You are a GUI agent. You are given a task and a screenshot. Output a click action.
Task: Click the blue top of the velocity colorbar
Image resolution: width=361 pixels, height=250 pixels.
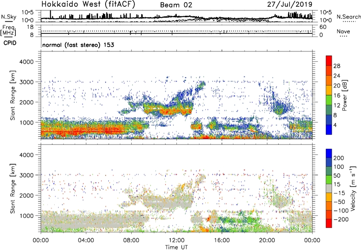(x=329, y=153)
